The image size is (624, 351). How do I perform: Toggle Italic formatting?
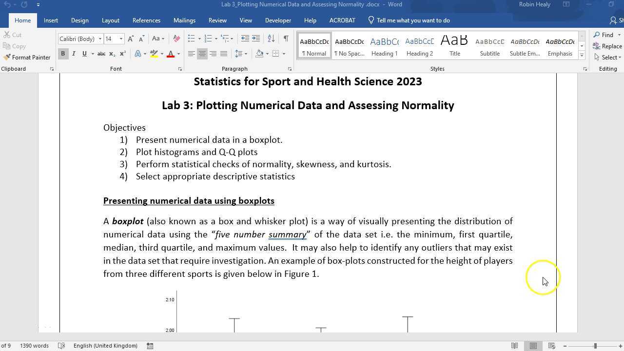pyautogui.click(x=74, y=54)
